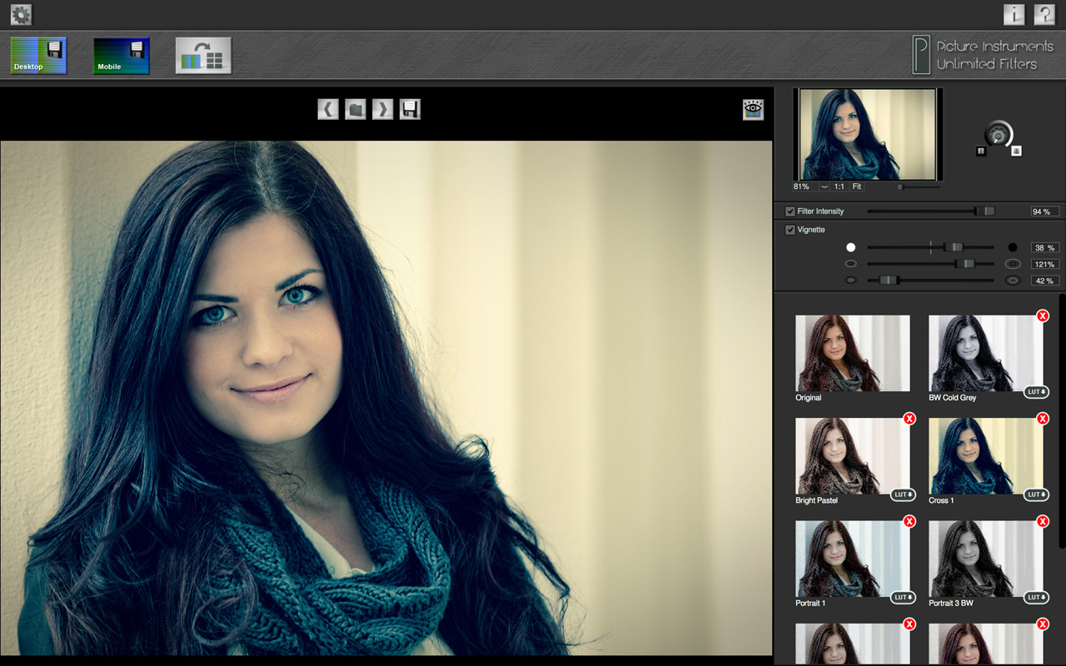Go to the next image arrow
The width and height of the screenshot is (1066, 666).
pyautogui.click(x=382, y=109)
